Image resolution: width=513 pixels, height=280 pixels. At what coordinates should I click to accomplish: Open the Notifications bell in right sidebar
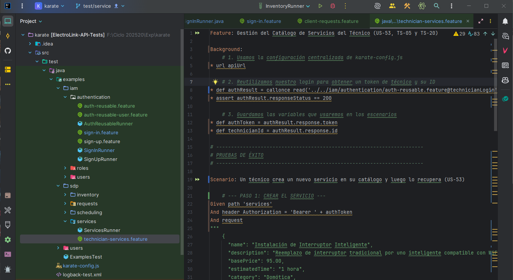point(505,21)
